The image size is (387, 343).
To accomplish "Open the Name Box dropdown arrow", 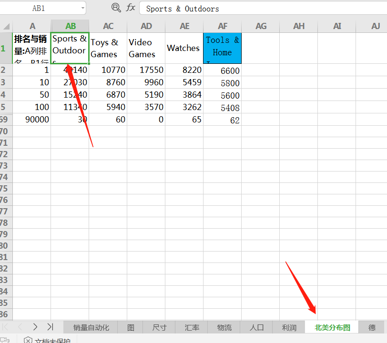I will pos(82,8).
